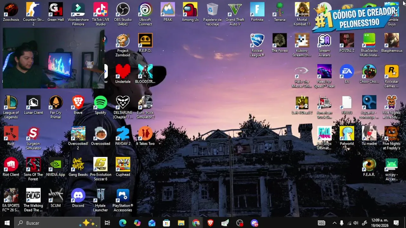Select the Cuphead icon
The image size is (406, 228).
123,168
